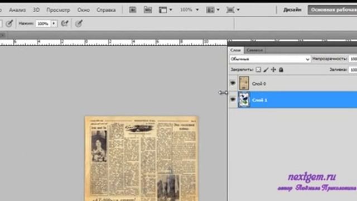Toggle tablet pressure for size icon

point(79,23)
